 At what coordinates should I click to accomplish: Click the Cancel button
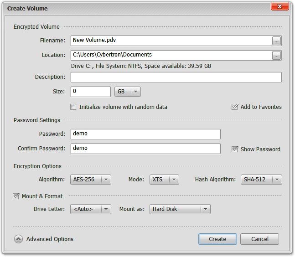pyautogui.click(x=259, y=239)
